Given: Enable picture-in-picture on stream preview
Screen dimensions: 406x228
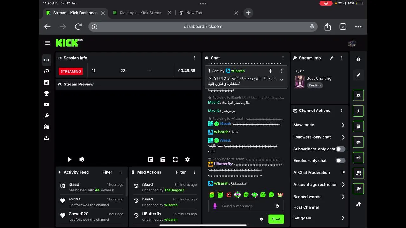Looking at the screenshot, I should (x=151, y=159).
